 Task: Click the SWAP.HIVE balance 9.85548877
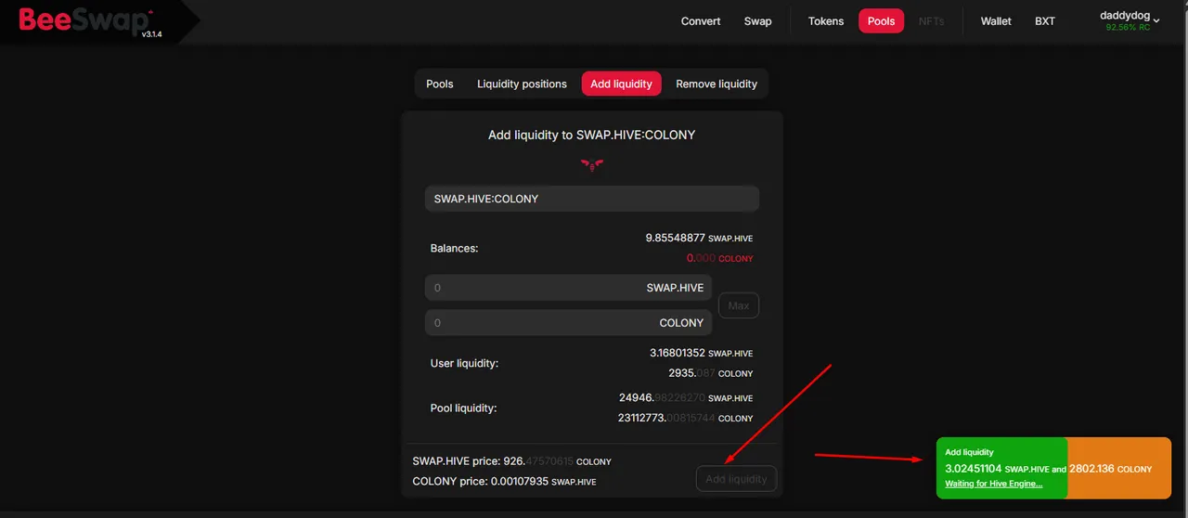tap(699, 239)
